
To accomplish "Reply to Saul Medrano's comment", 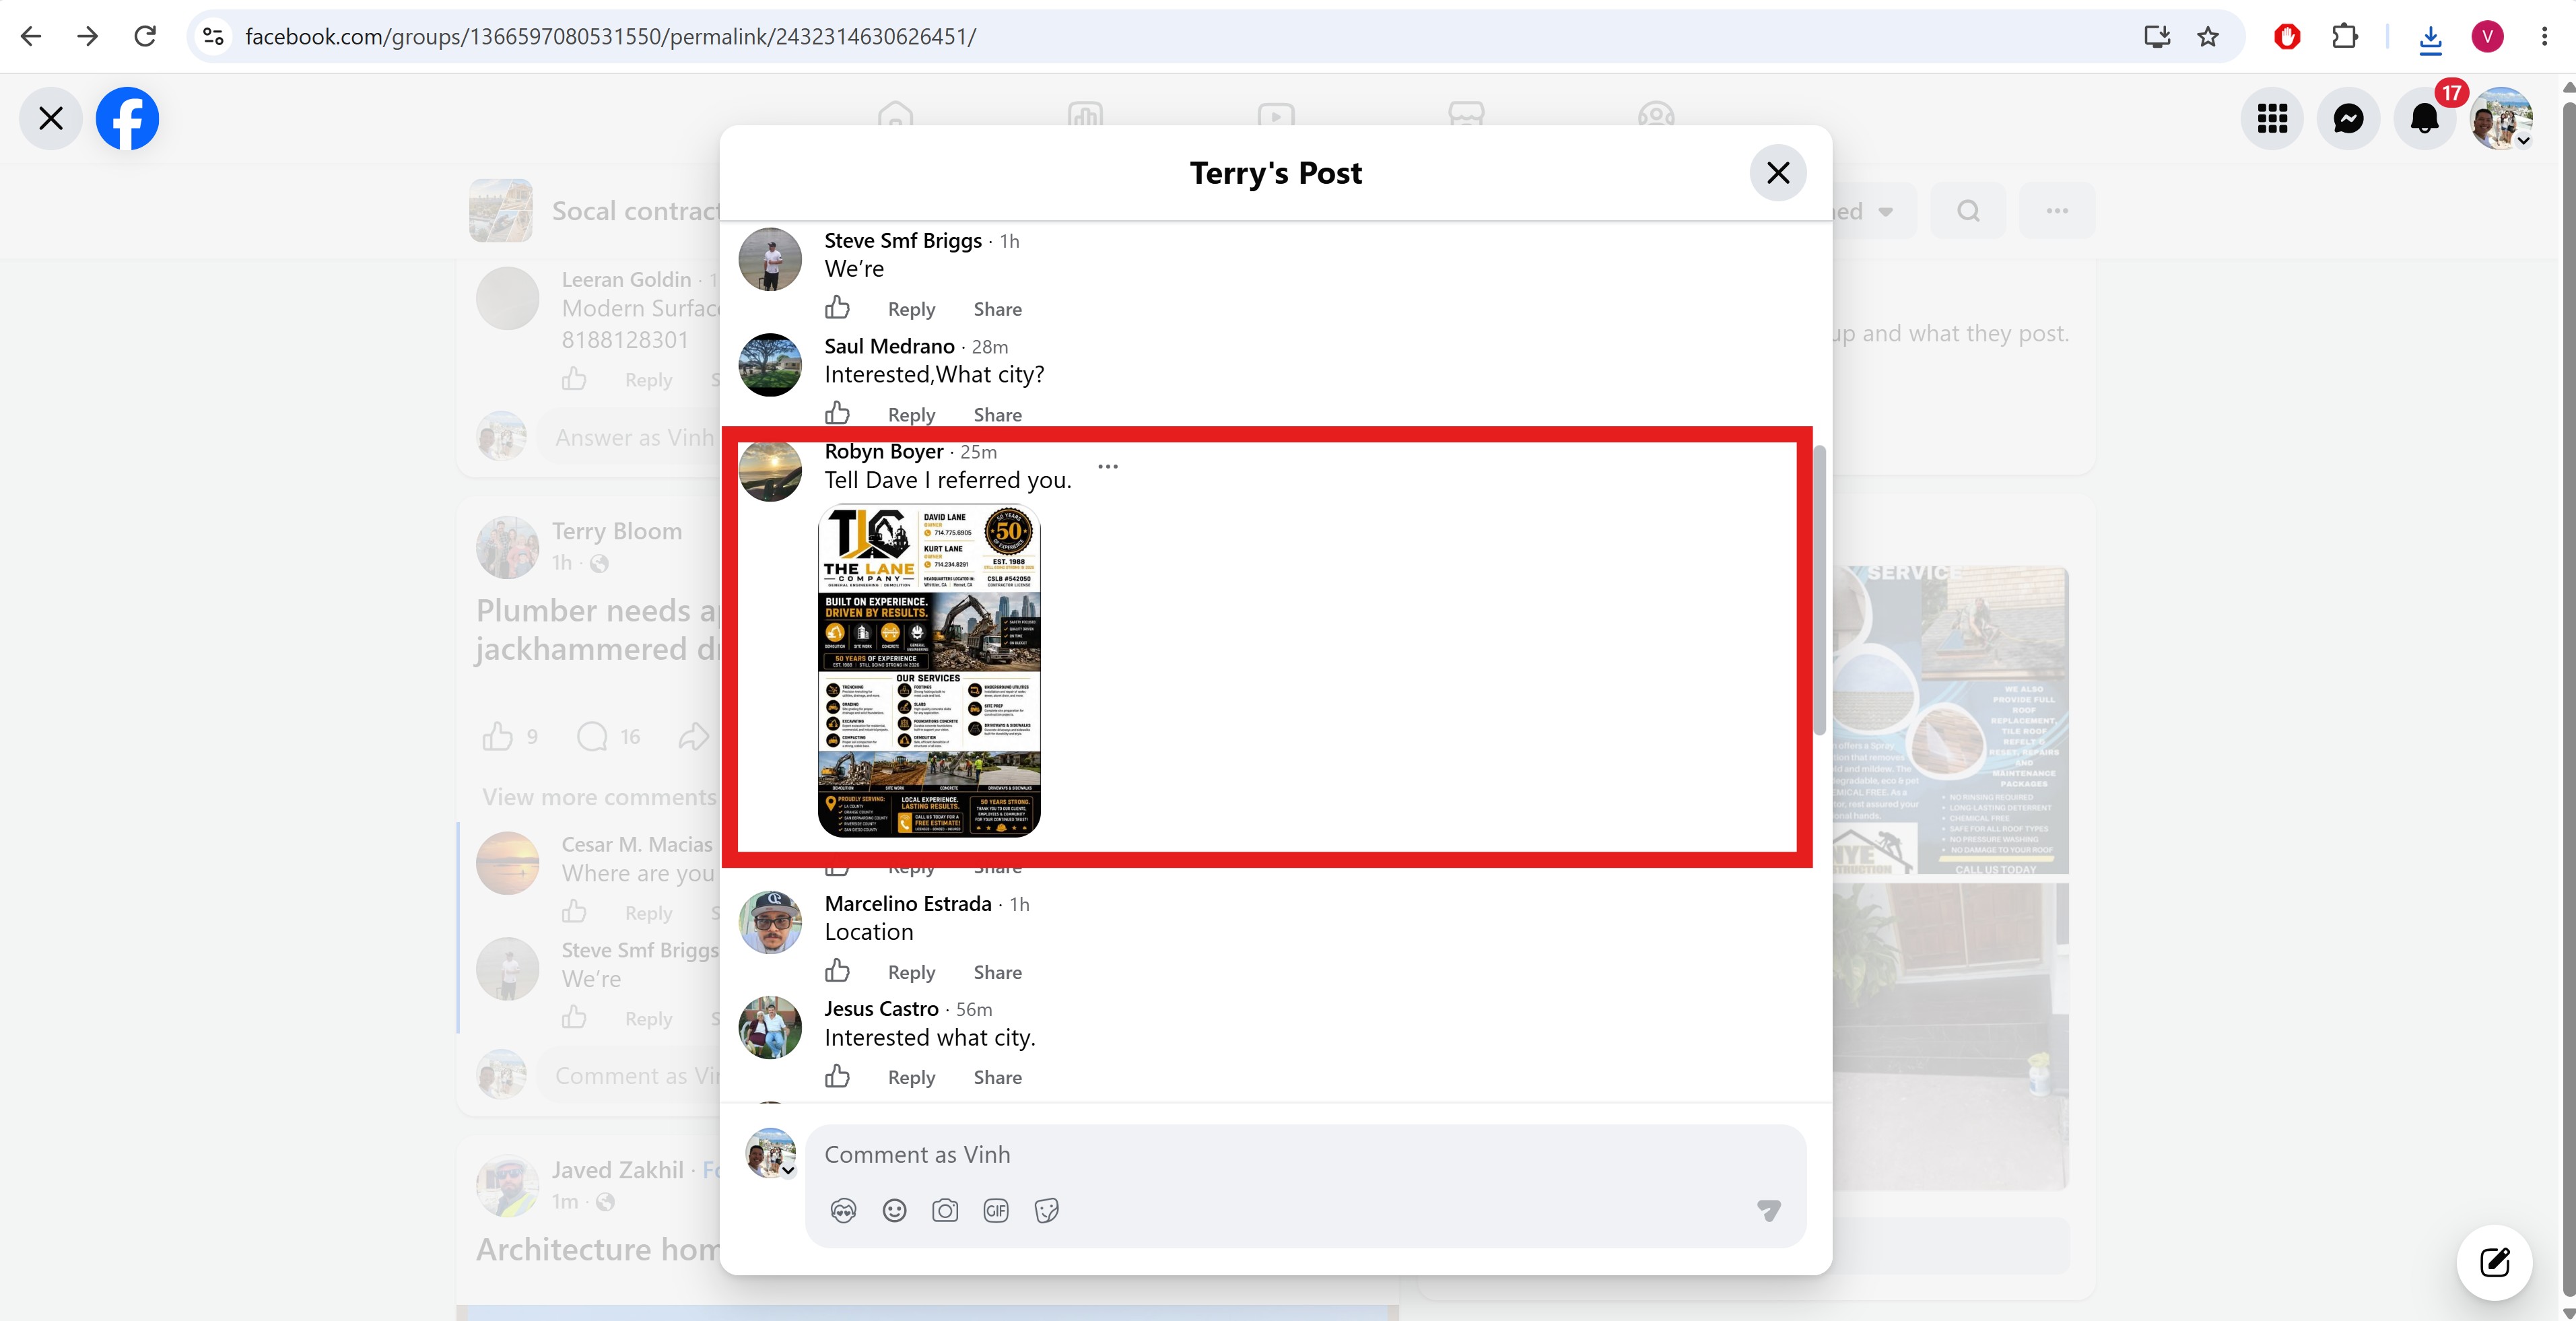I will 911,414.
